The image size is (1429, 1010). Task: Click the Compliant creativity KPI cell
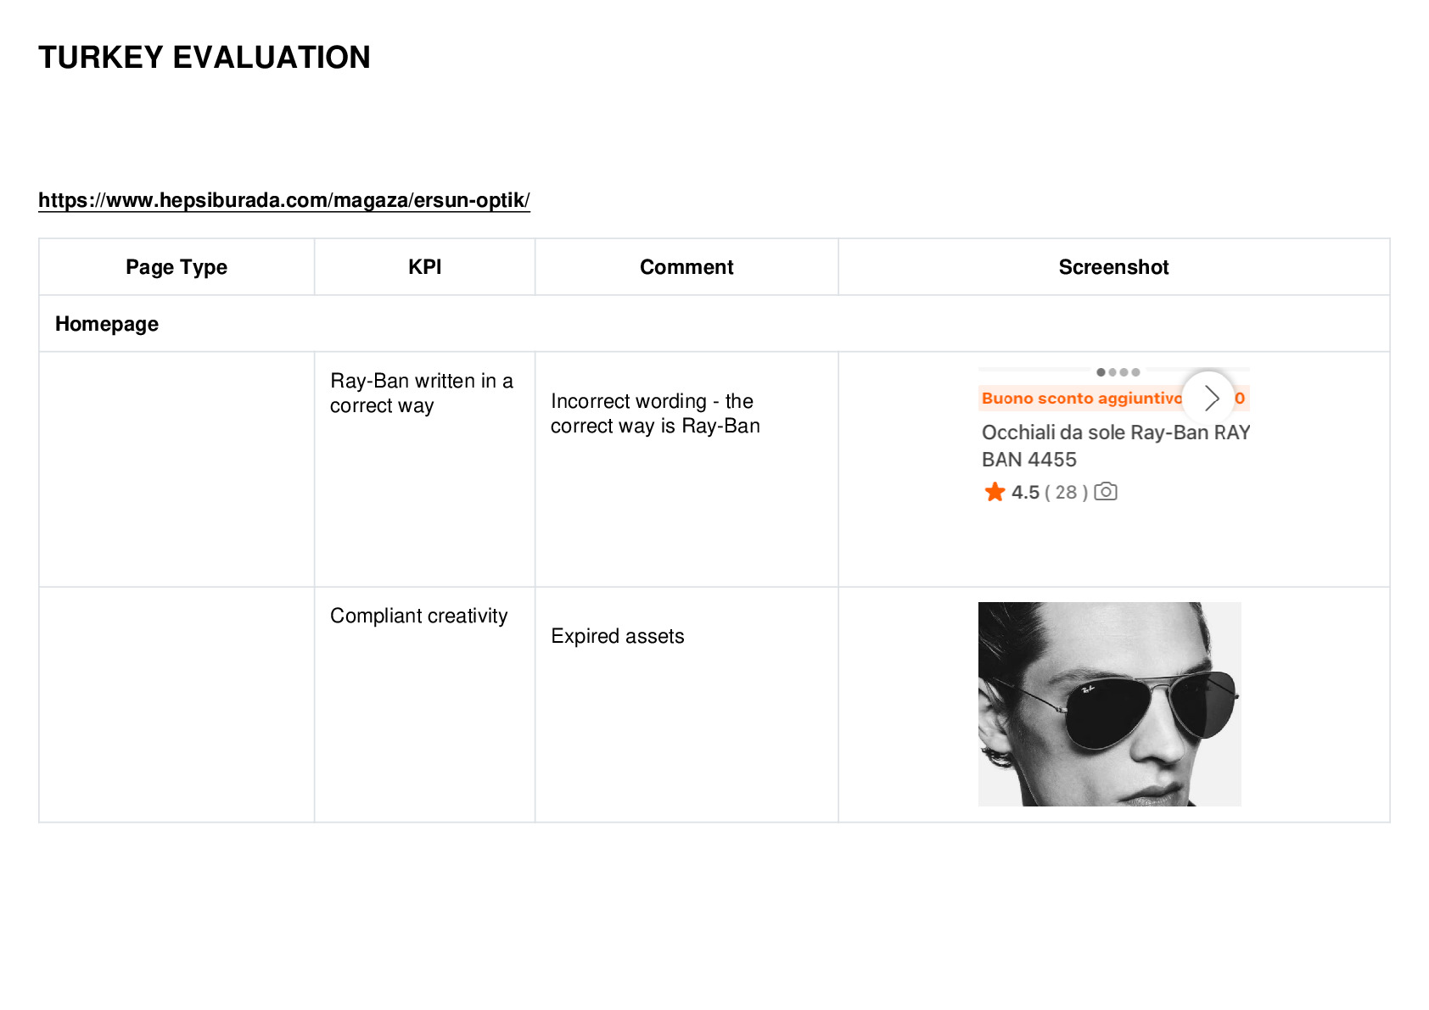coord(419,617)
